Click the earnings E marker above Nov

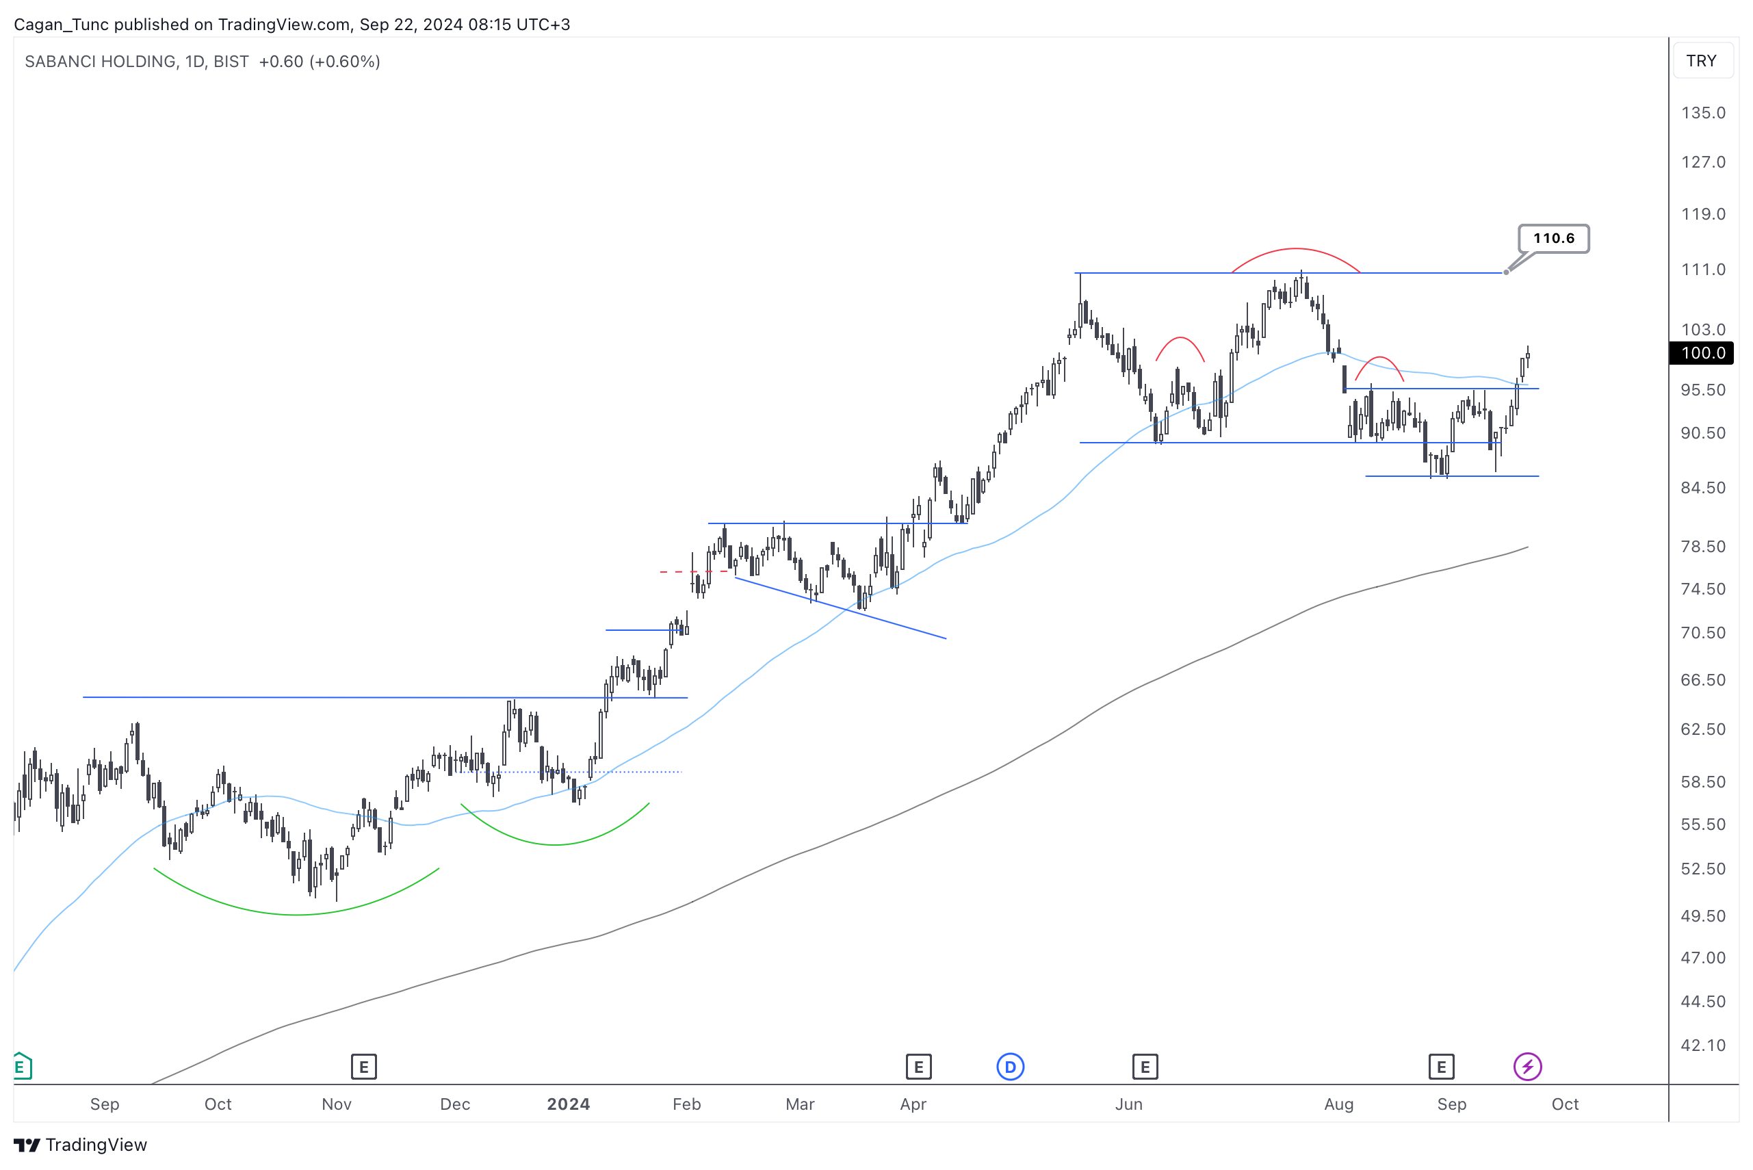tap(363, 1067)
